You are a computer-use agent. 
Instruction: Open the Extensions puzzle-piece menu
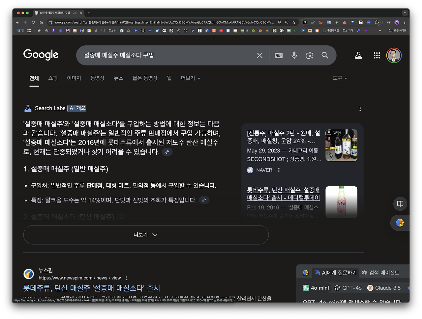click(377, 22)
